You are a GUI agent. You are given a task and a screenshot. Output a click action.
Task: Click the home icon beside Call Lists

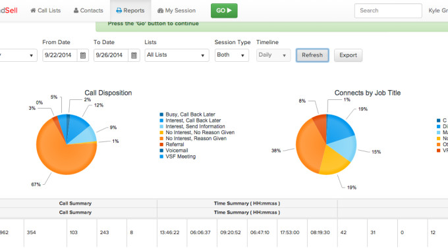(x=33, y=11)
